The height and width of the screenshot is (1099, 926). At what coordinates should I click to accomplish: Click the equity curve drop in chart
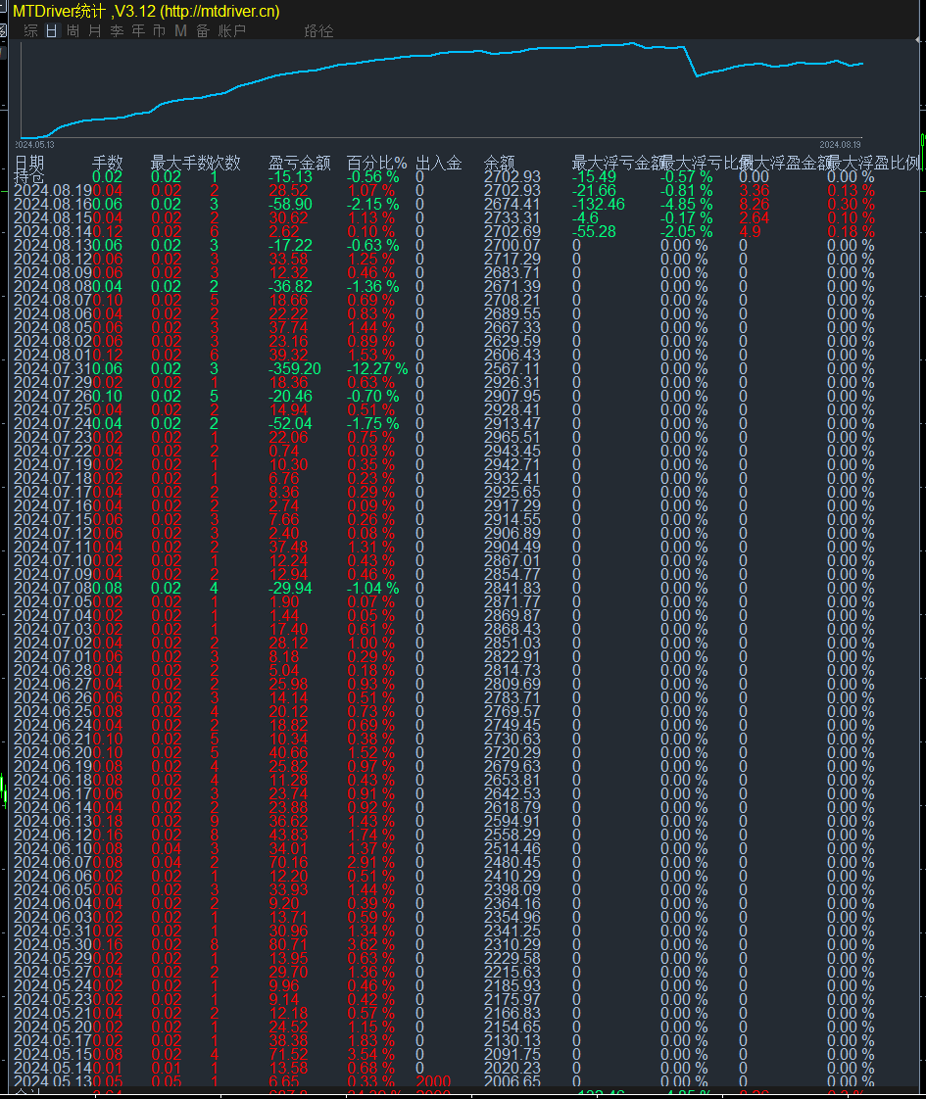[691, 62]
